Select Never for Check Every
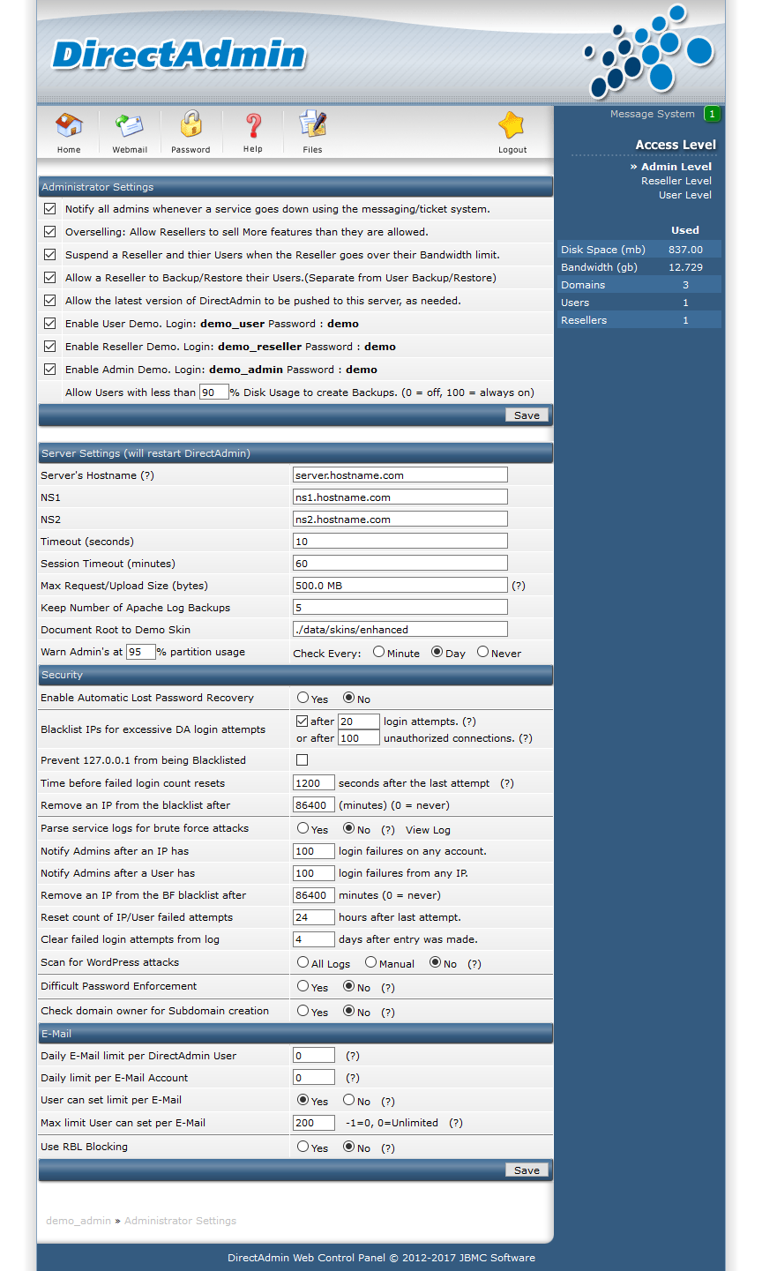This screenshot has height=1271, width=762. coord(482,652)
